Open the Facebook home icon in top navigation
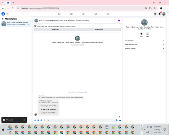The width and height of the screenshot is (169, 135). tap(59, 14)
